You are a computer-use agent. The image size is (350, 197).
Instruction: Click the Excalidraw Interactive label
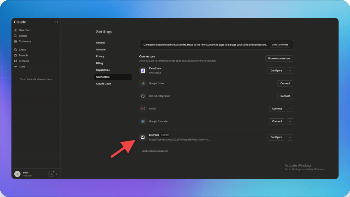click(155, 73)
